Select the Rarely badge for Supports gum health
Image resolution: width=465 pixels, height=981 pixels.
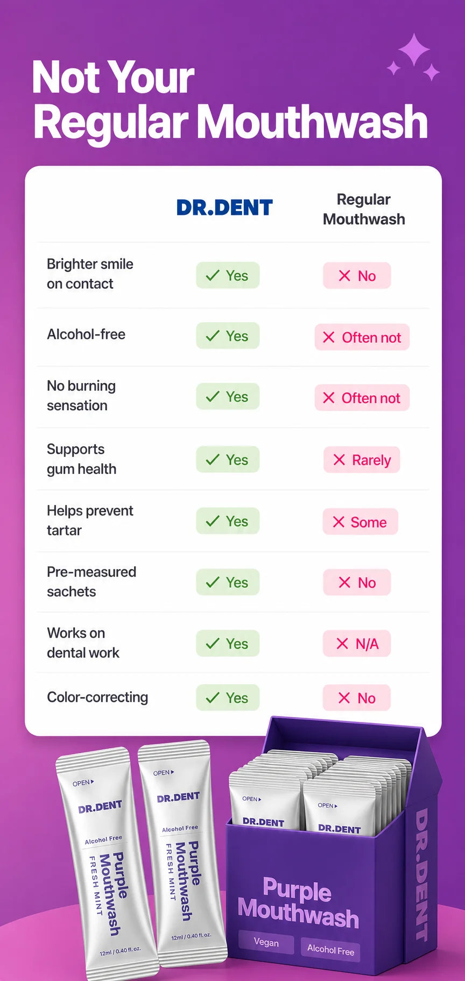tap(362, 460)
